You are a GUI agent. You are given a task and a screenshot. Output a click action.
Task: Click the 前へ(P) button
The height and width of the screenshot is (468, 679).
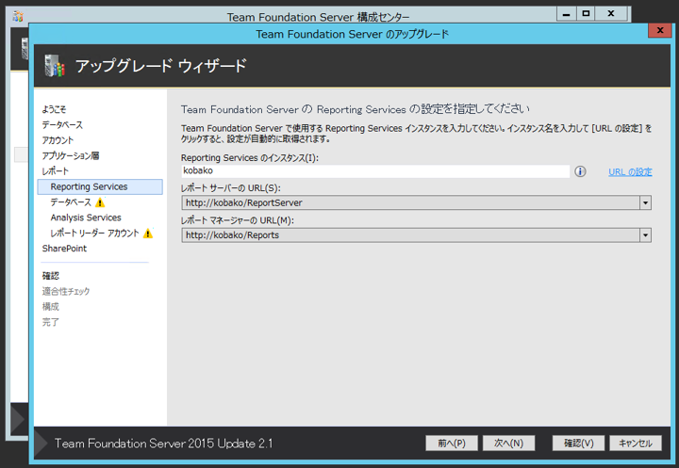pyautogui.click(x=452, y=444)
